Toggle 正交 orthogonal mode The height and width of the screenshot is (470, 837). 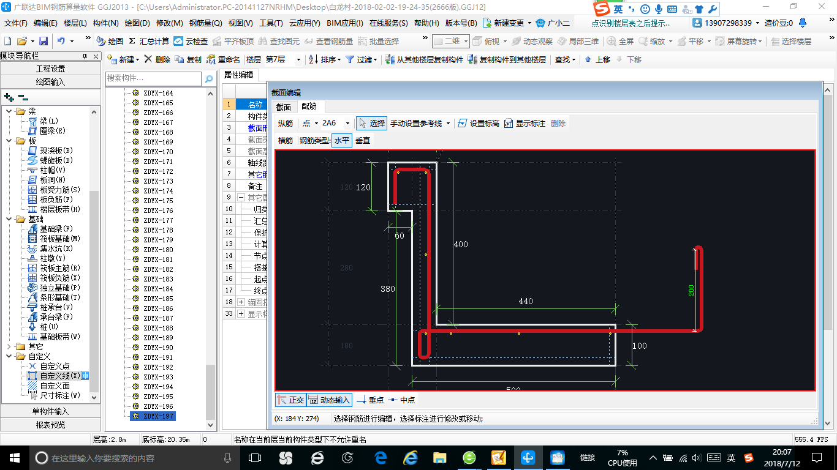click(x=290, y=400)
